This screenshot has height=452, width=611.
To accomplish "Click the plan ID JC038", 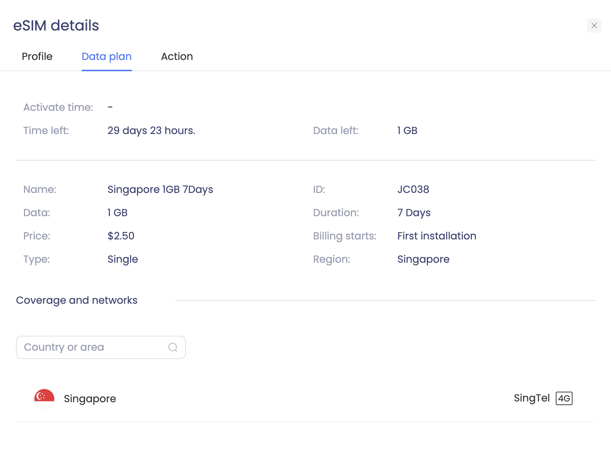I will point(413,190).
